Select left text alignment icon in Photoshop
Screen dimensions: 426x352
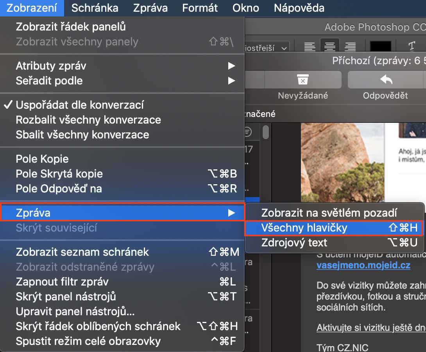[310, 47]
